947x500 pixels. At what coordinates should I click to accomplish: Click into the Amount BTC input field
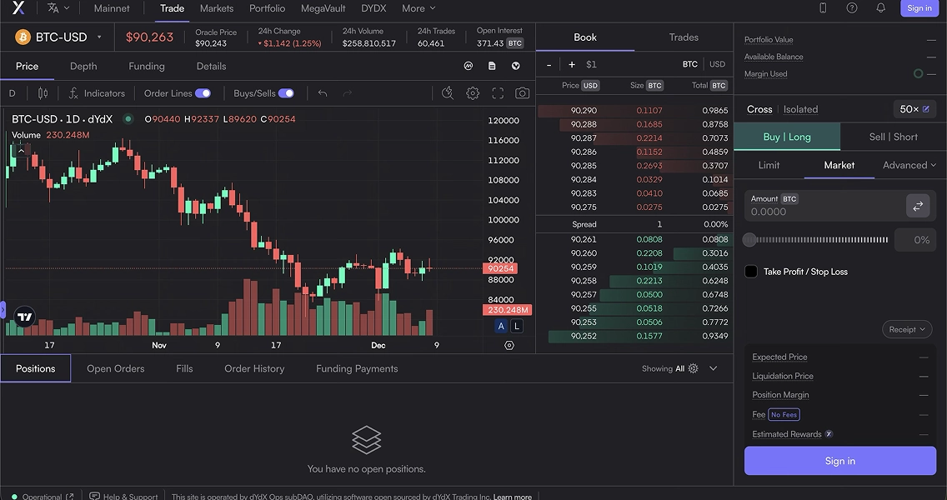click(821, 212)
